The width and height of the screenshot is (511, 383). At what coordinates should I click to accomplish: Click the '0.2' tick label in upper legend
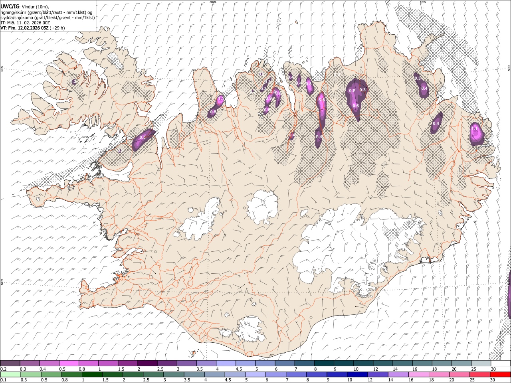tap(3, 369)
